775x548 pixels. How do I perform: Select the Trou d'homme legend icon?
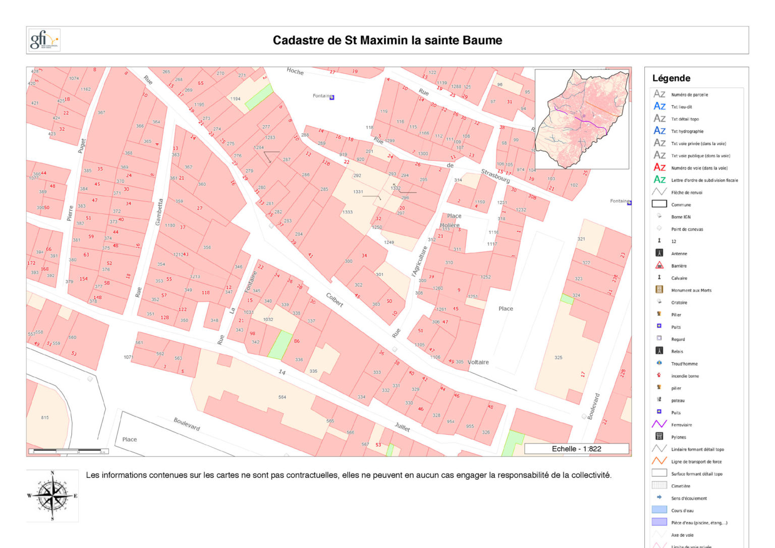point(659,363)
